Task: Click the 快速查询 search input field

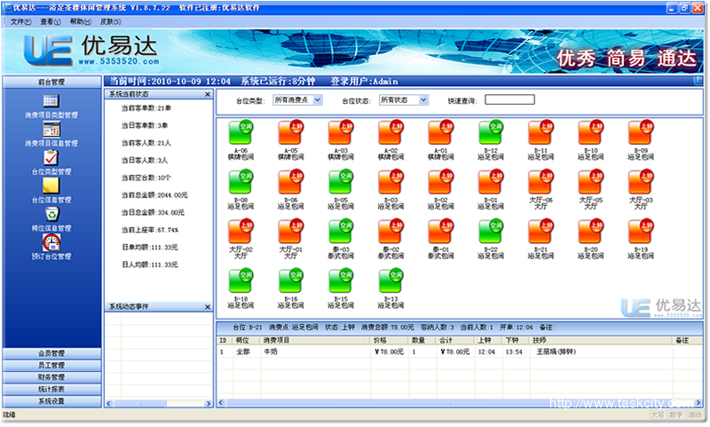Action: 509,99
